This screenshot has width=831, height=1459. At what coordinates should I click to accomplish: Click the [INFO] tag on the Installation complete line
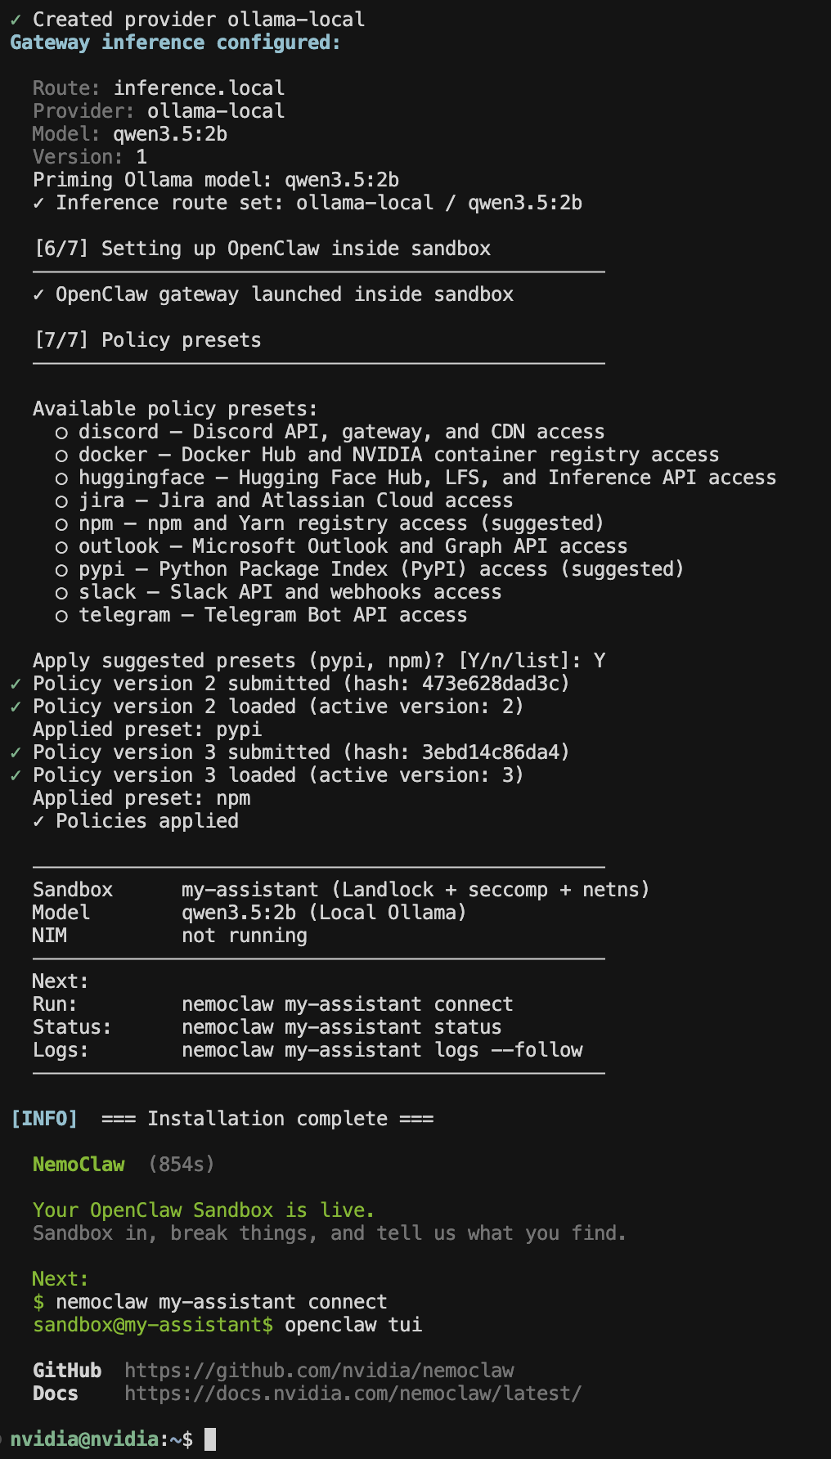(44, 1119)
